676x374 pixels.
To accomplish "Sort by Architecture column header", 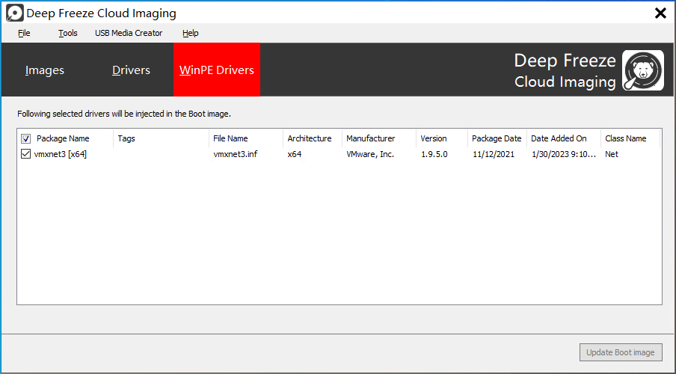I will coord(312,138).
